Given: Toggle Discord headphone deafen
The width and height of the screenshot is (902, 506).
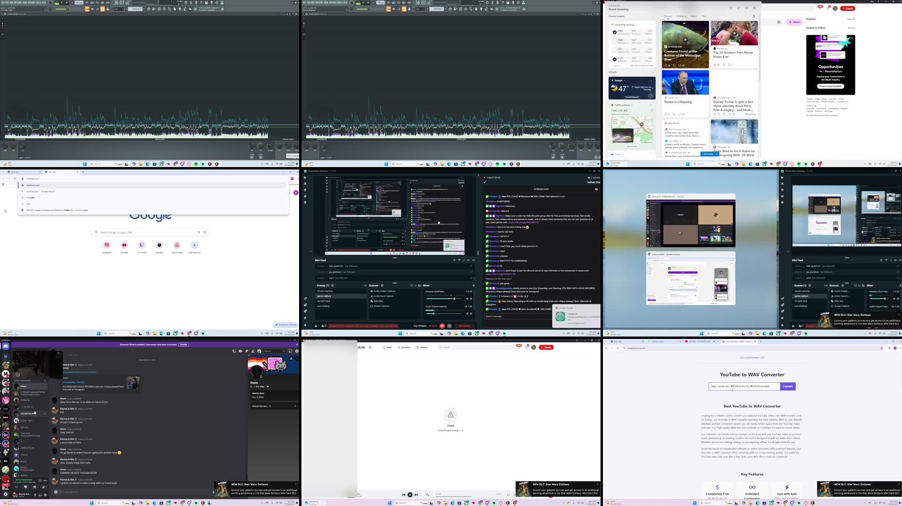Looking at the screenshot, I should point(40,495).
